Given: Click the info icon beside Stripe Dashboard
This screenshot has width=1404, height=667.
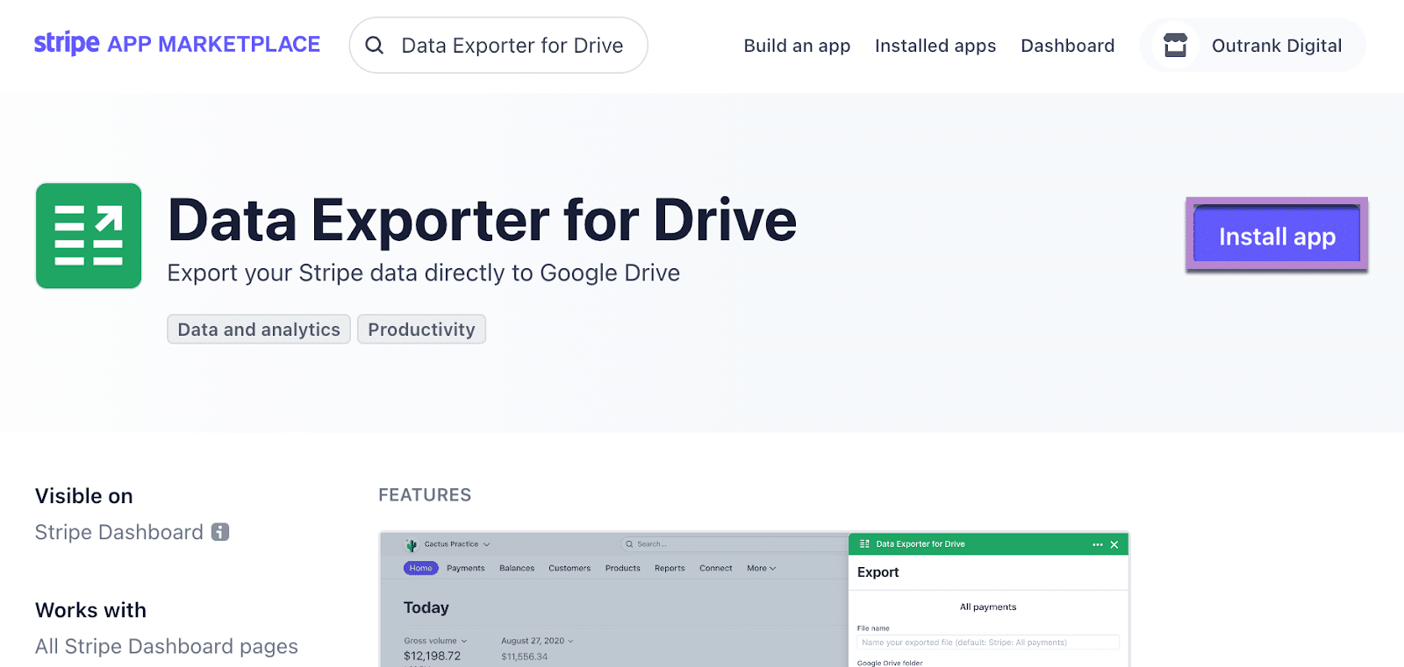Looking at the screenshot, I should 220,532.
